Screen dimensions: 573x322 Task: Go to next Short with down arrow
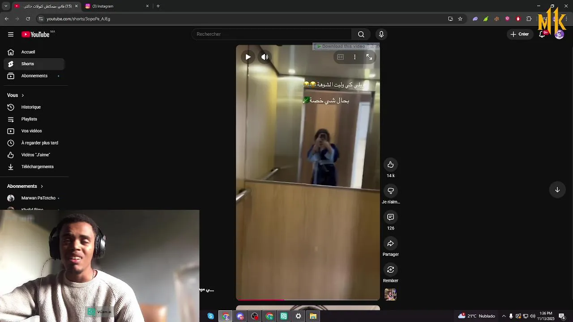[557, 190]
